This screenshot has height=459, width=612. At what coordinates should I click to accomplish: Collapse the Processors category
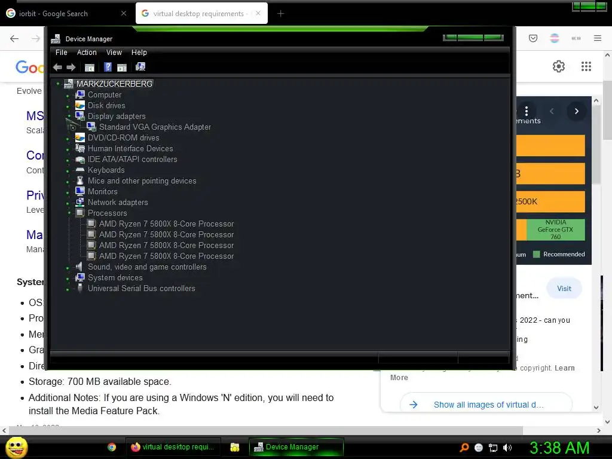[x=69, y=213]
